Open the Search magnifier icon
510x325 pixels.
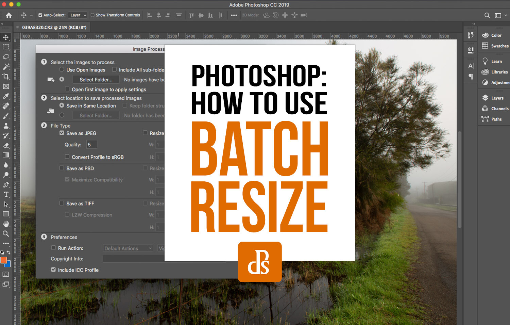487,15
